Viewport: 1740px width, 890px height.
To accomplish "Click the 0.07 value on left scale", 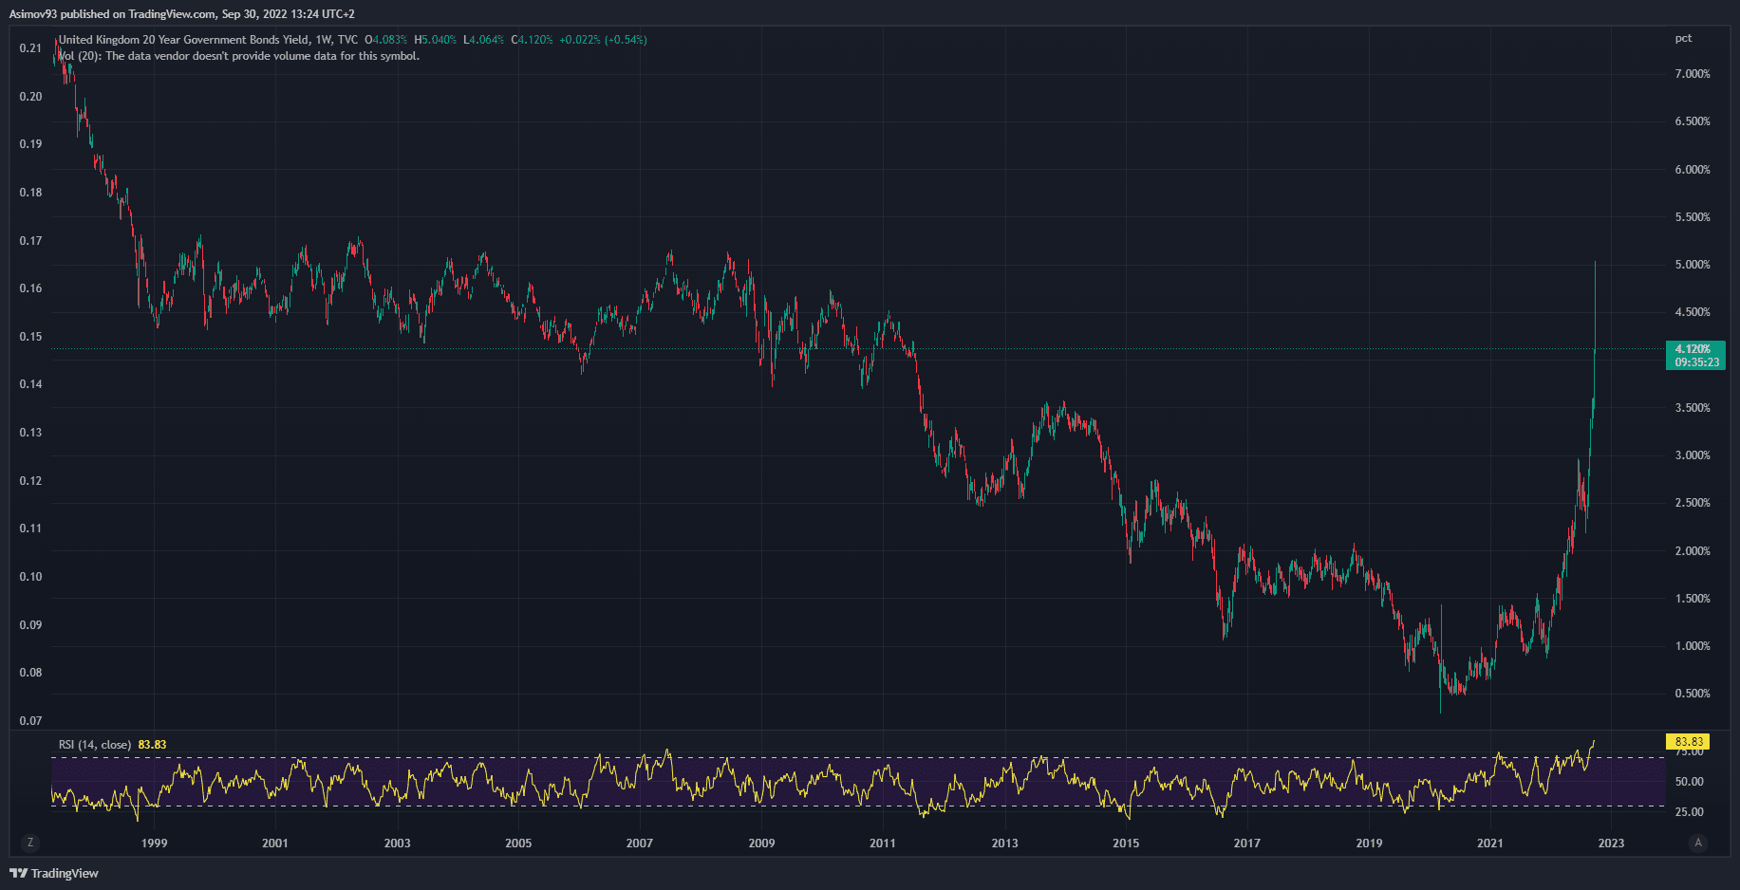I will coord(30,721).
